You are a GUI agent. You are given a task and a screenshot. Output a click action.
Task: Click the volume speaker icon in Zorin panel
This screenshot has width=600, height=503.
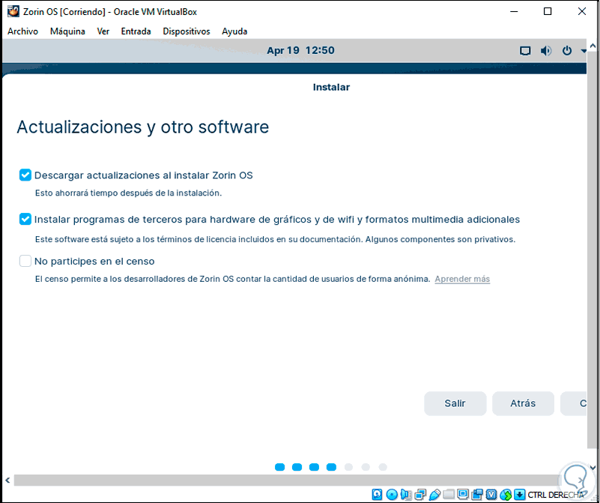[546, 50]
